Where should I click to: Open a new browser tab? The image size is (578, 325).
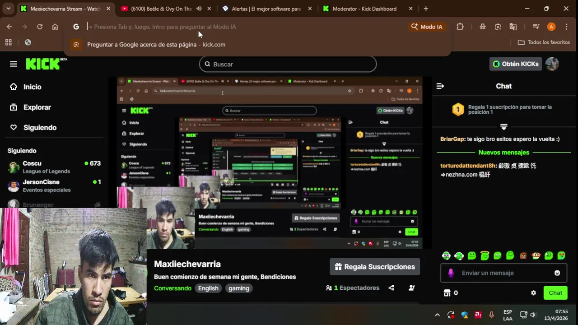click(426, 9)
